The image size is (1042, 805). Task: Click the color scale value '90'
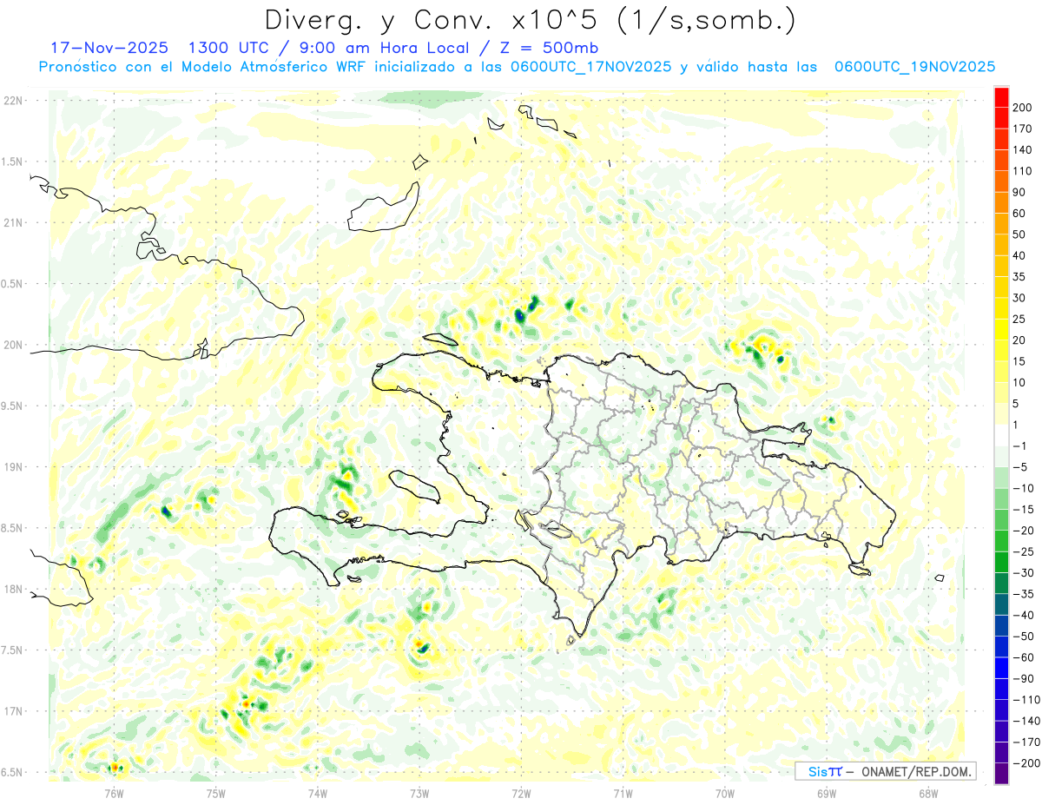coord(1019,192)
